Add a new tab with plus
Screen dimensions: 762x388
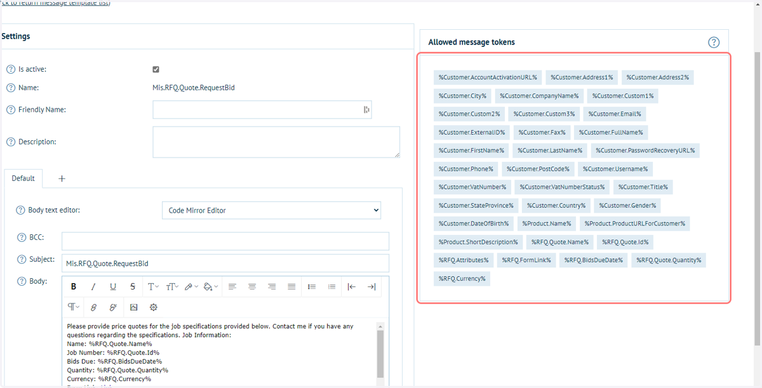[62, 178]
